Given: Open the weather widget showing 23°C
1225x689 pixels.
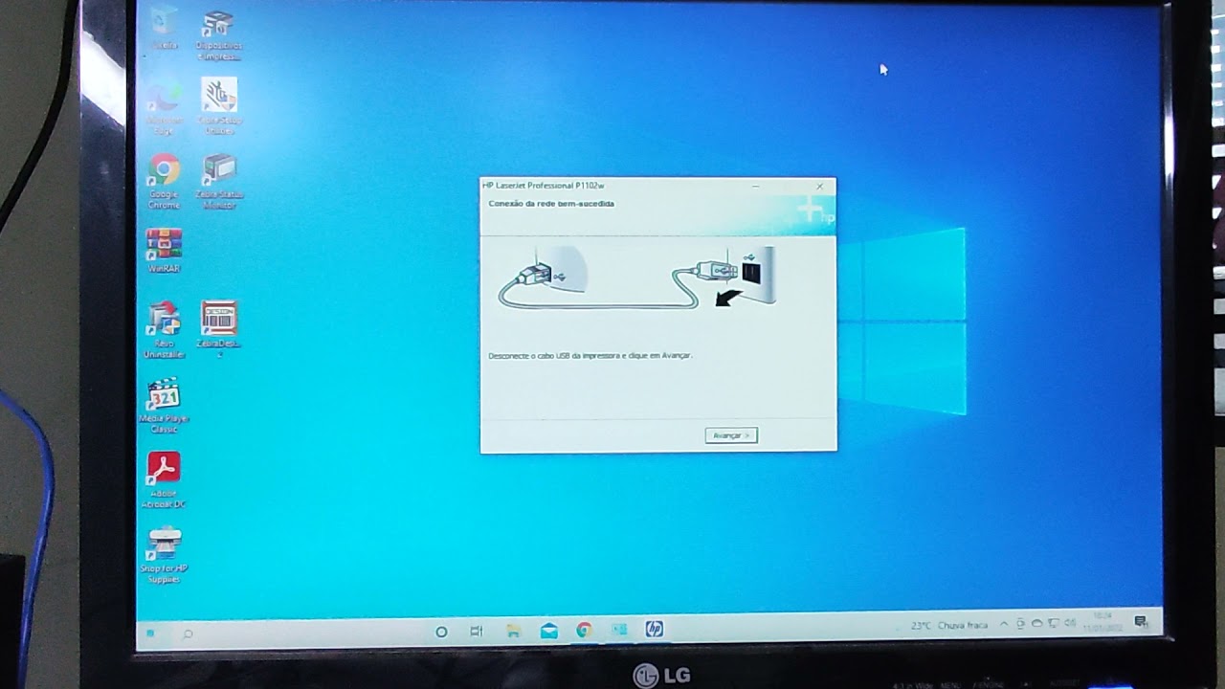Looking at the screenshot, I should 949,625.
